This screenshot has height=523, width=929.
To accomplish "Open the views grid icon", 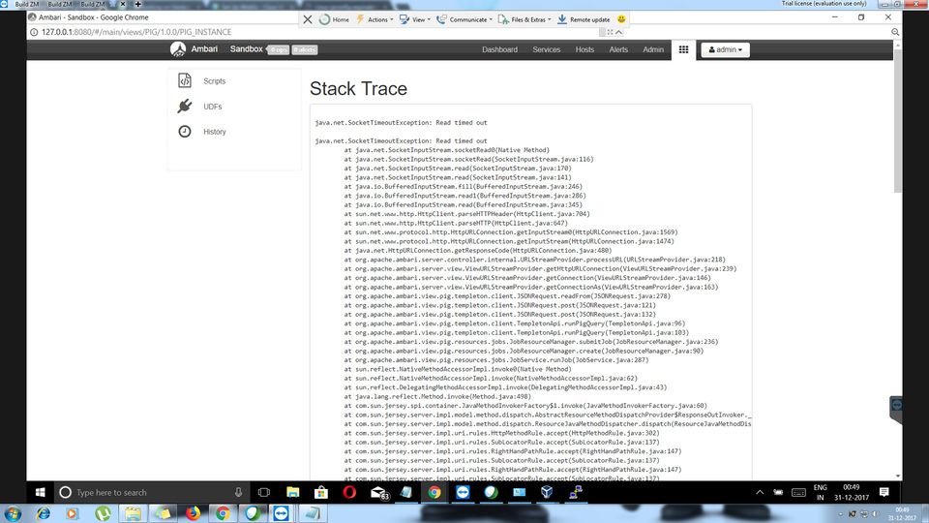I will click(684, 49).
